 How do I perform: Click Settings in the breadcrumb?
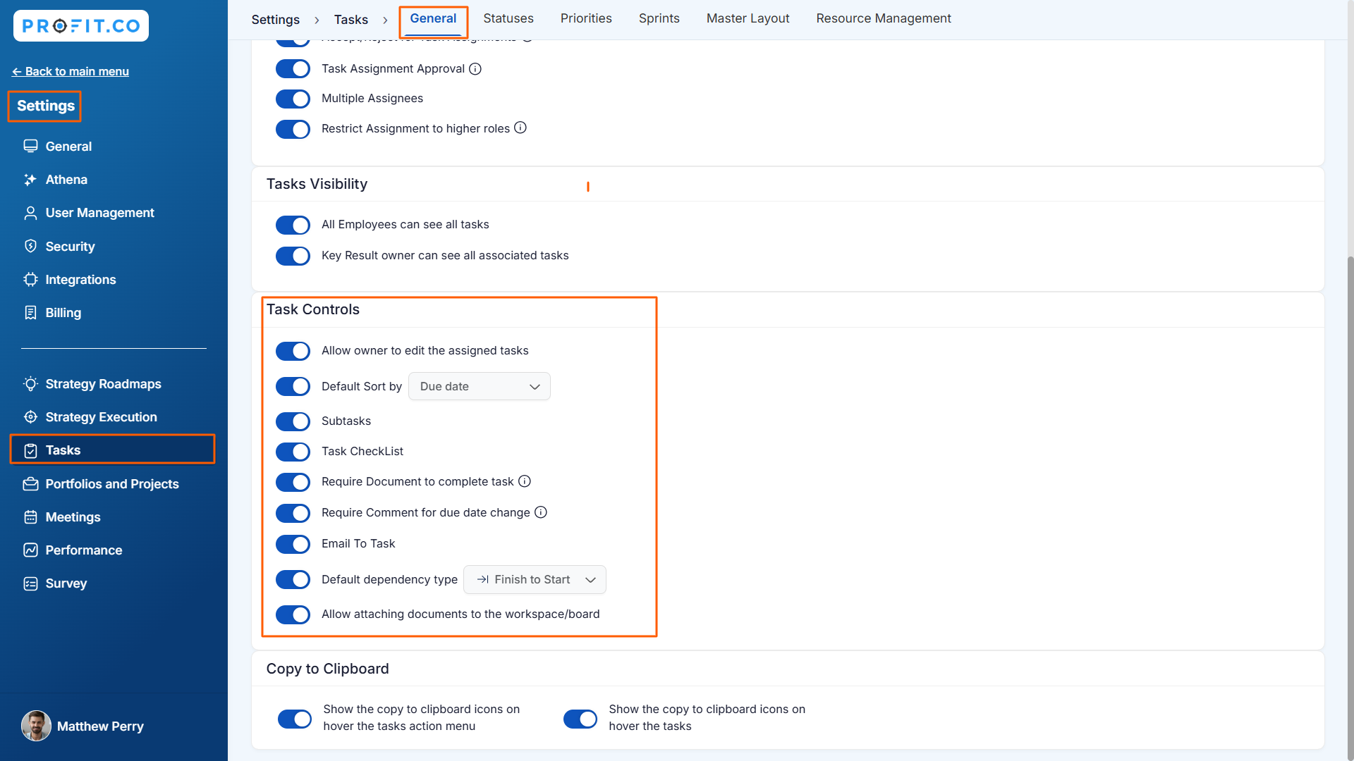(x=276, y=20)
